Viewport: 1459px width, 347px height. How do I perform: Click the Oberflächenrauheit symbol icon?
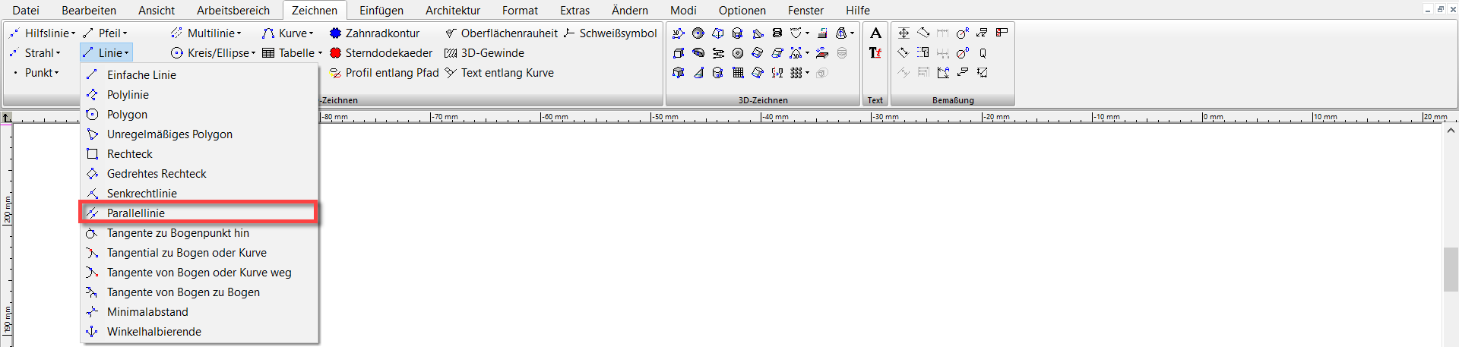(x=451, y=33)
